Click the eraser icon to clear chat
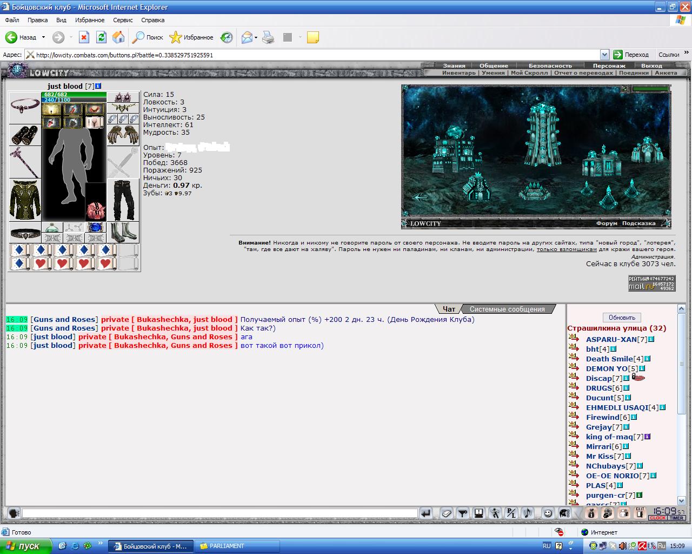This screenshot has height=554, width=692. pos(447,513)
